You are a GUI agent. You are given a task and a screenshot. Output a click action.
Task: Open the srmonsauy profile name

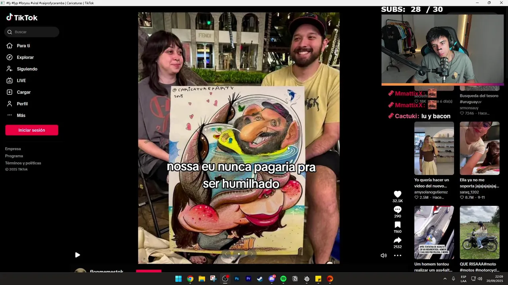click(469, 108)
